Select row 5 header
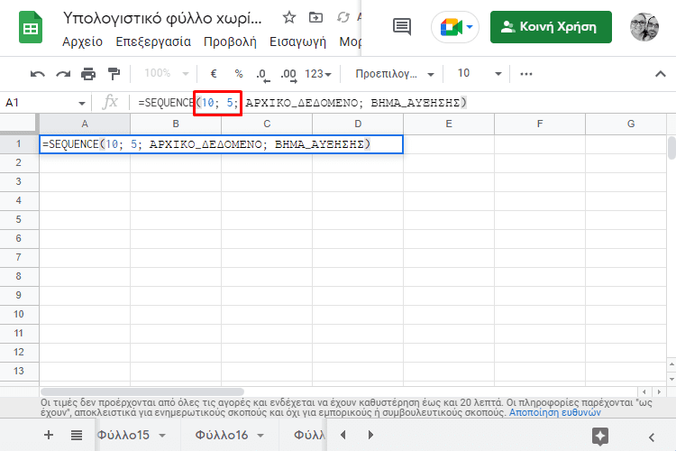676x451 pixels. click(x=19, y=219)
